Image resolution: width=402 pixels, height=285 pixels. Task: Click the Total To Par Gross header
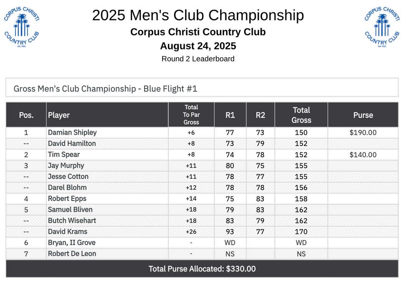click(x=191, y=115)
